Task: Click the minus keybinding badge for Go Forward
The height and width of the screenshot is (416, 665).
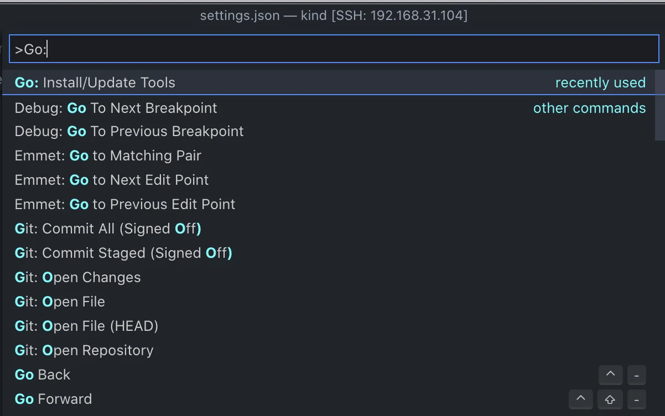Action: [x=637, y=399]
